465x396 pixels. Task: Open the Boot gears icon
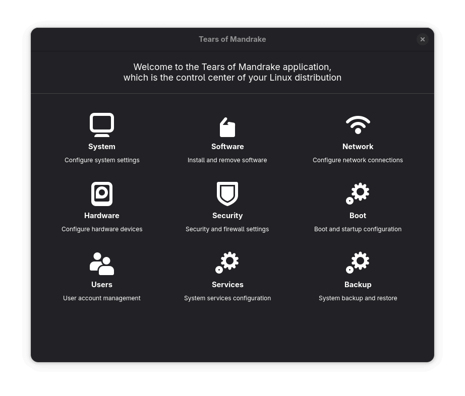pos(358,193)
